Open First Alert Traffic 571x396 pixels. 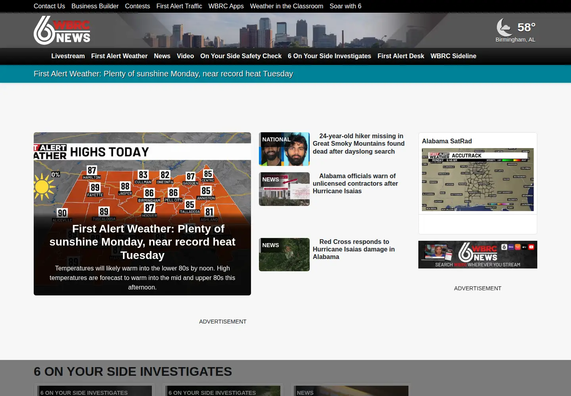(179, 6)
